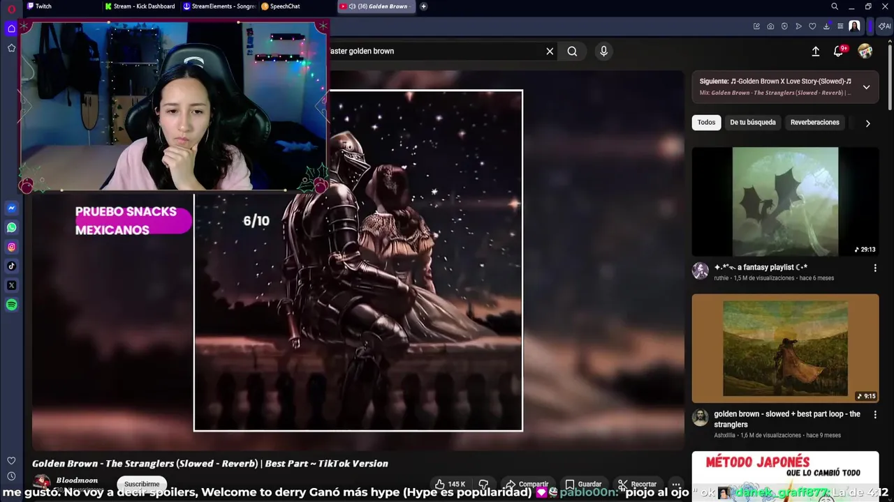
Task: Select the Golden Brown YouTube tab
Action: pyautogui.click(x=376, y=6)
